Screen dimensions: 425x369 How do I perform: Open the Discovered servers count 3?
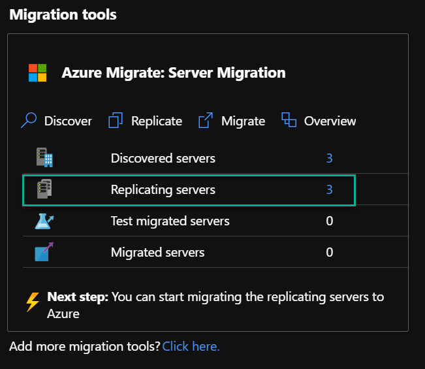pyautogui.click(x=329, y=158)
